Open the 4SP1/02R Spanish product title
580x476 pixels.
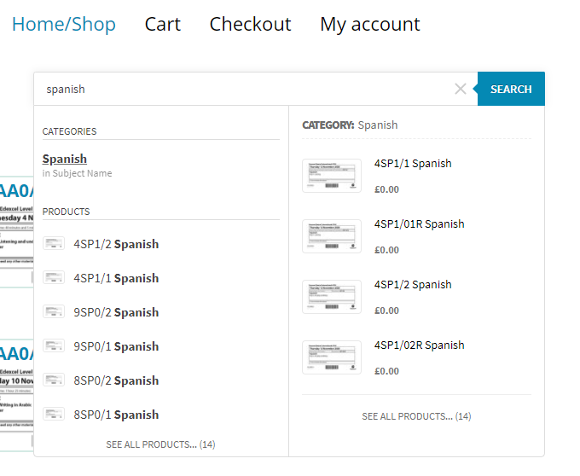click(419, 345)
